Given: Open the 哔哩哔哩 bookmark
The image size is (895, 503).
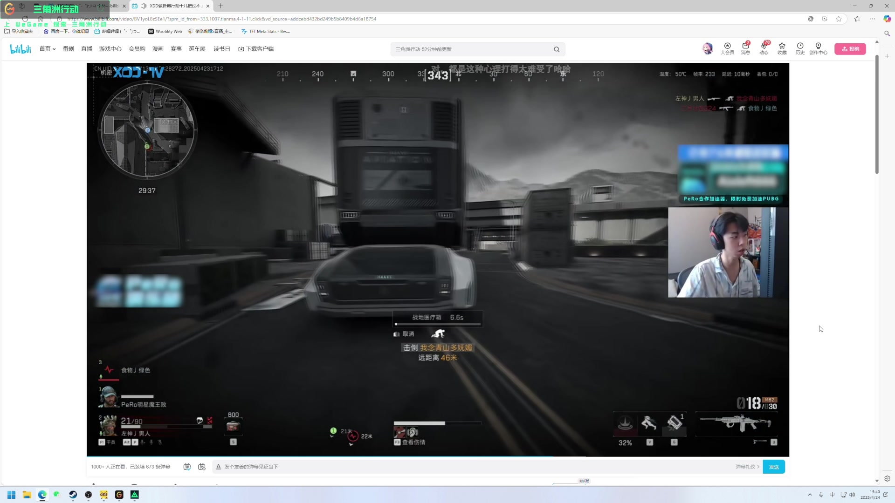Looking at the screenshot, I should click(117, 31).
